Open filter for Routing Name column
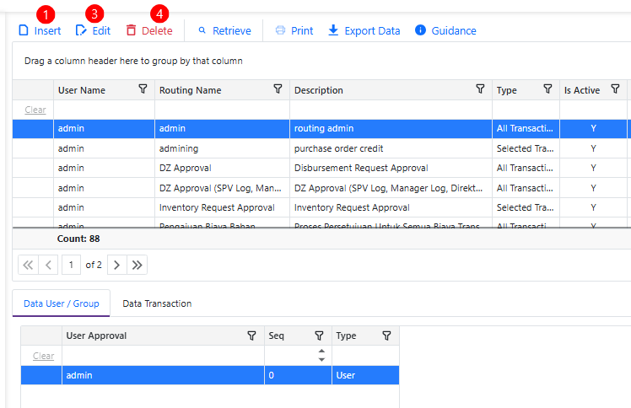Screen dimensions: 631x408 tap(278, 89)
